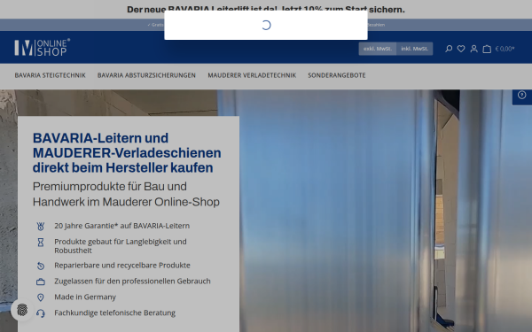Click the help question mark tab
Viewport: 532px width, 332px height.
point(522,96)
